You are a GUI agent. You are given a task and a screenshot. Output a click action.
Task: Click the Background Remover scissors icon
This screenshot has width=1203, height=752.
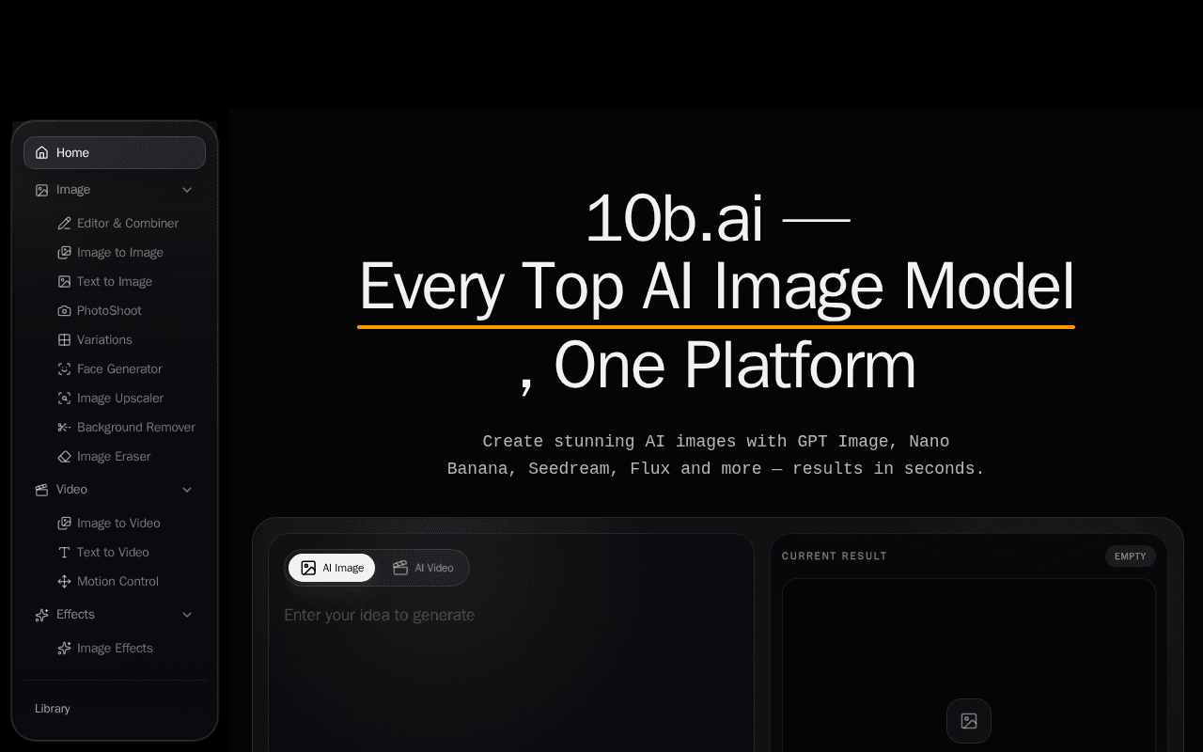pyautogui.click(x=64, y=428)
